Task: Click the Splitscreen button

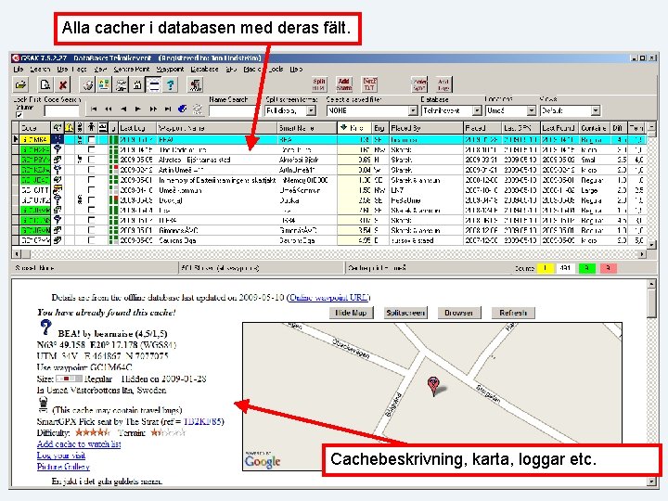Action: pos(405,313)
